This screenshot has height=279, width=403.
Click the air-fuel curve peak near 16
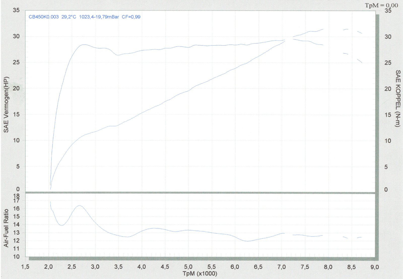tap(80, 205)
